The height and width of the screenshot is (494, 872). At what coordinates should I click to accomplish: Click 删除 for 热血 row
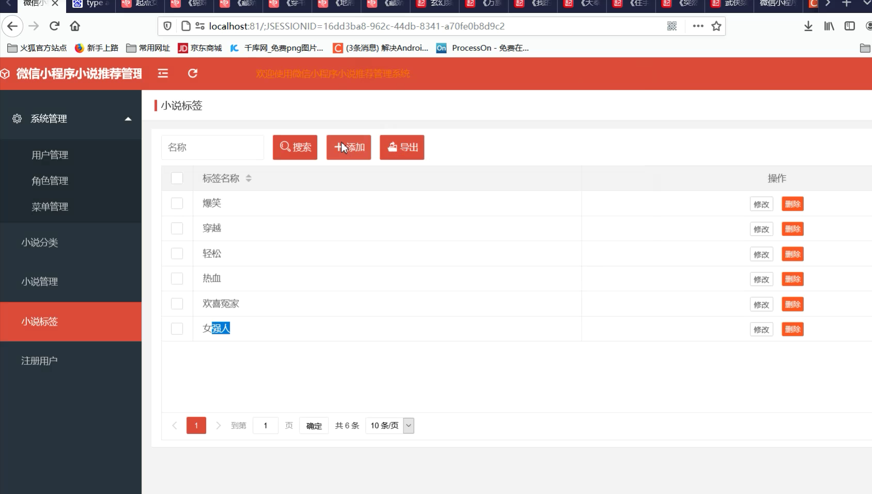(792, 279)
